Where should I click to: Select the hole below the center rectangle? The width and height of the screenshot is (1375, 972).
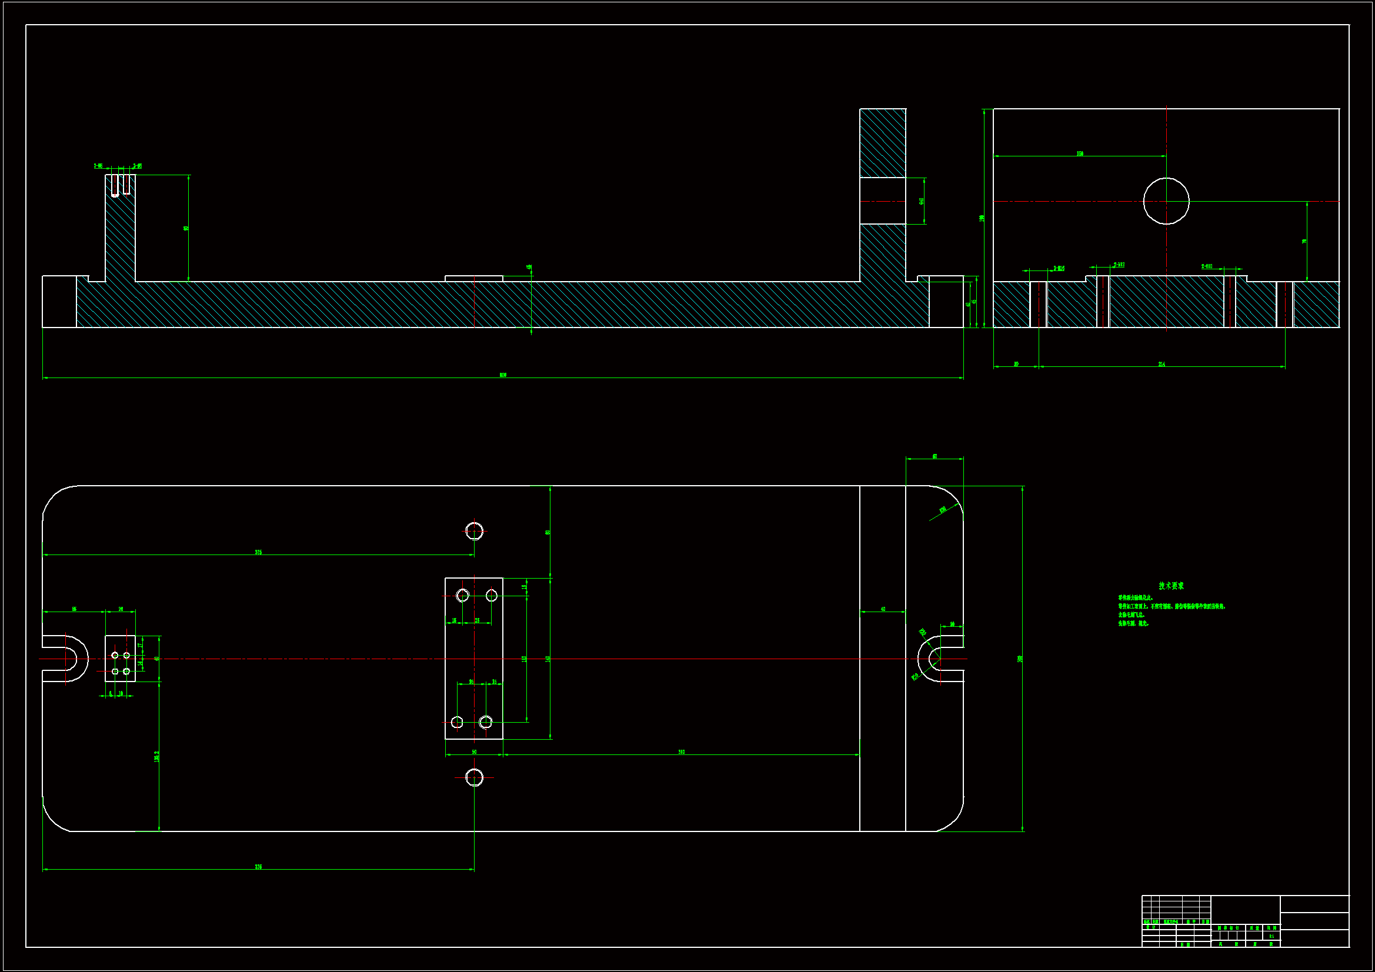pos(474,777)
